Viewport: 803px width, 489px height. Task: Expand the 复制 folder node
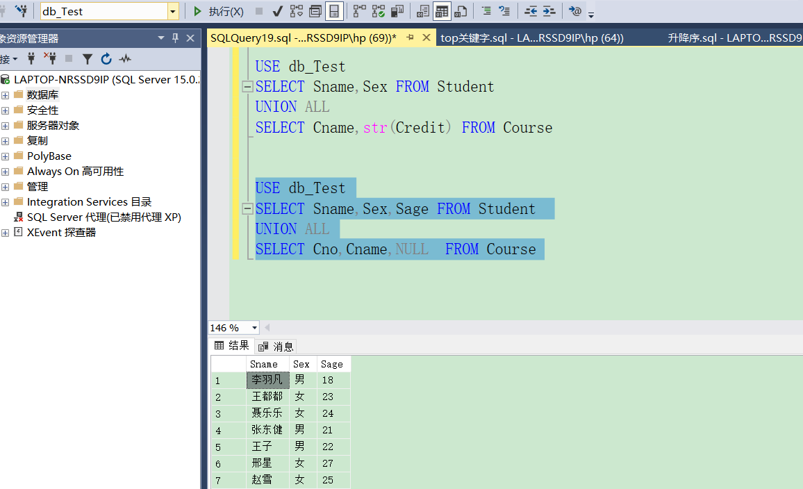tap(5, 141)
